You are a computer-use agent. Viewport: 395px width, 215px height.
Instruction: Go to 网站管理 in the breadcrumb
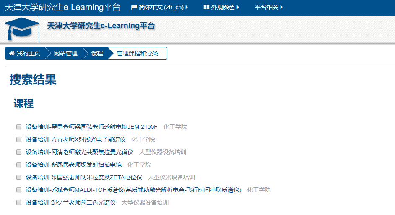(x=65, y=54)
